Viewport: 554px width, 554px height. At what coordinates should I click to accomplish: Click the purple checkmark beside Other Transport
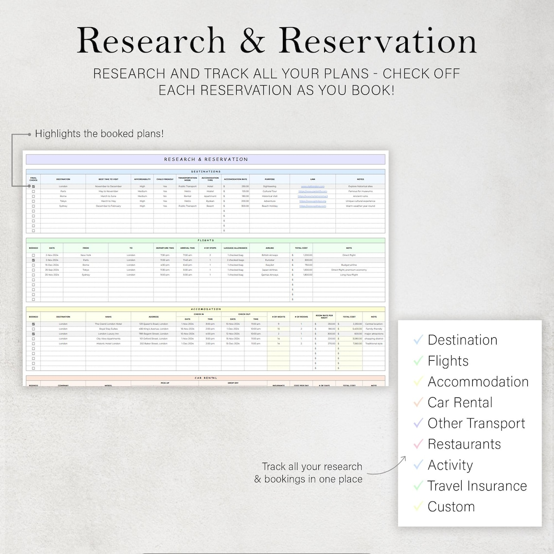click(x=418, y=423)
